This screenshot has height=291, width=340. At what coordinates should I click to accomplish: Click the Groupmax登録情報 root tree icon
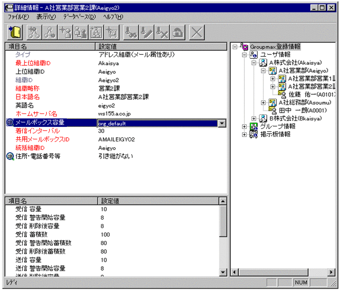(244, 46)
